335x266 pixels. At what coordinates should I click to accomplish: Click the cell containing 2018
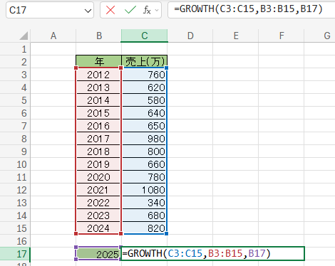point(98,151)
